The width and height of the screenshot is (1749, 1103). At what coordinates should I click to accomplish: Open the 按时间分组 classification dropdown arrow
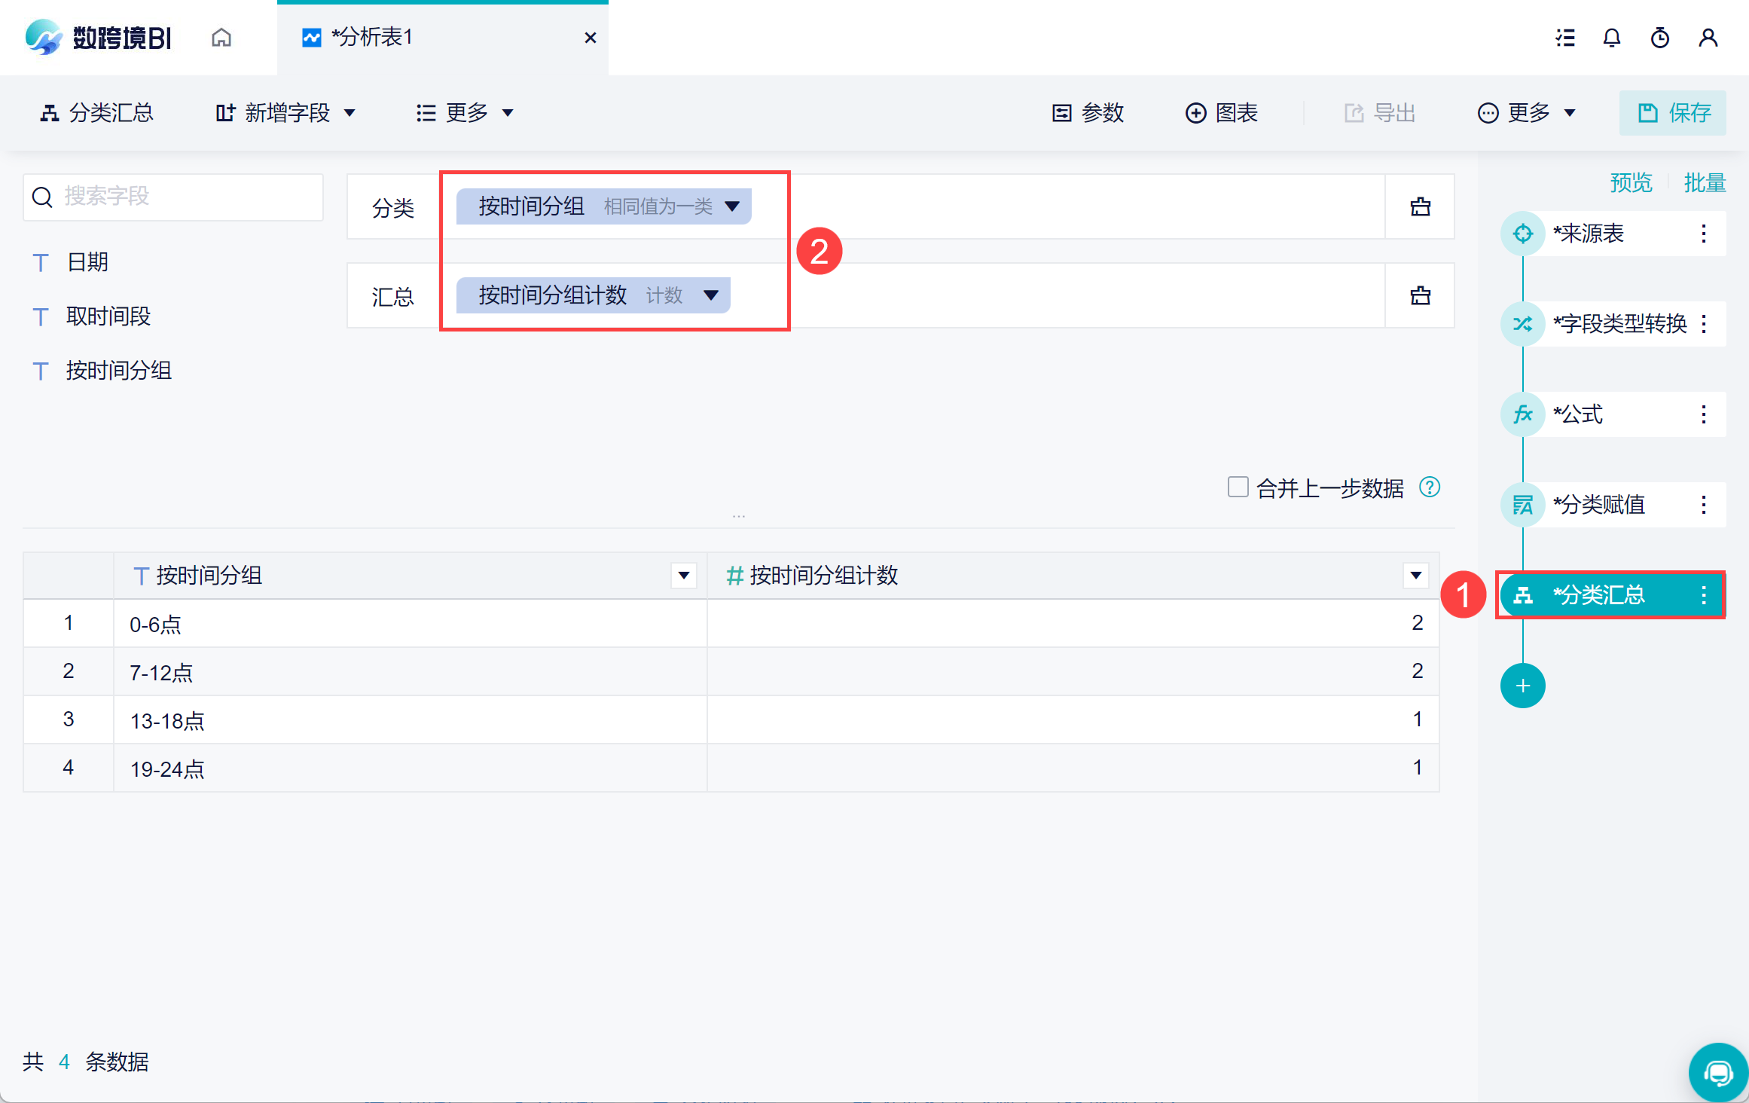[x=731, y=206]
